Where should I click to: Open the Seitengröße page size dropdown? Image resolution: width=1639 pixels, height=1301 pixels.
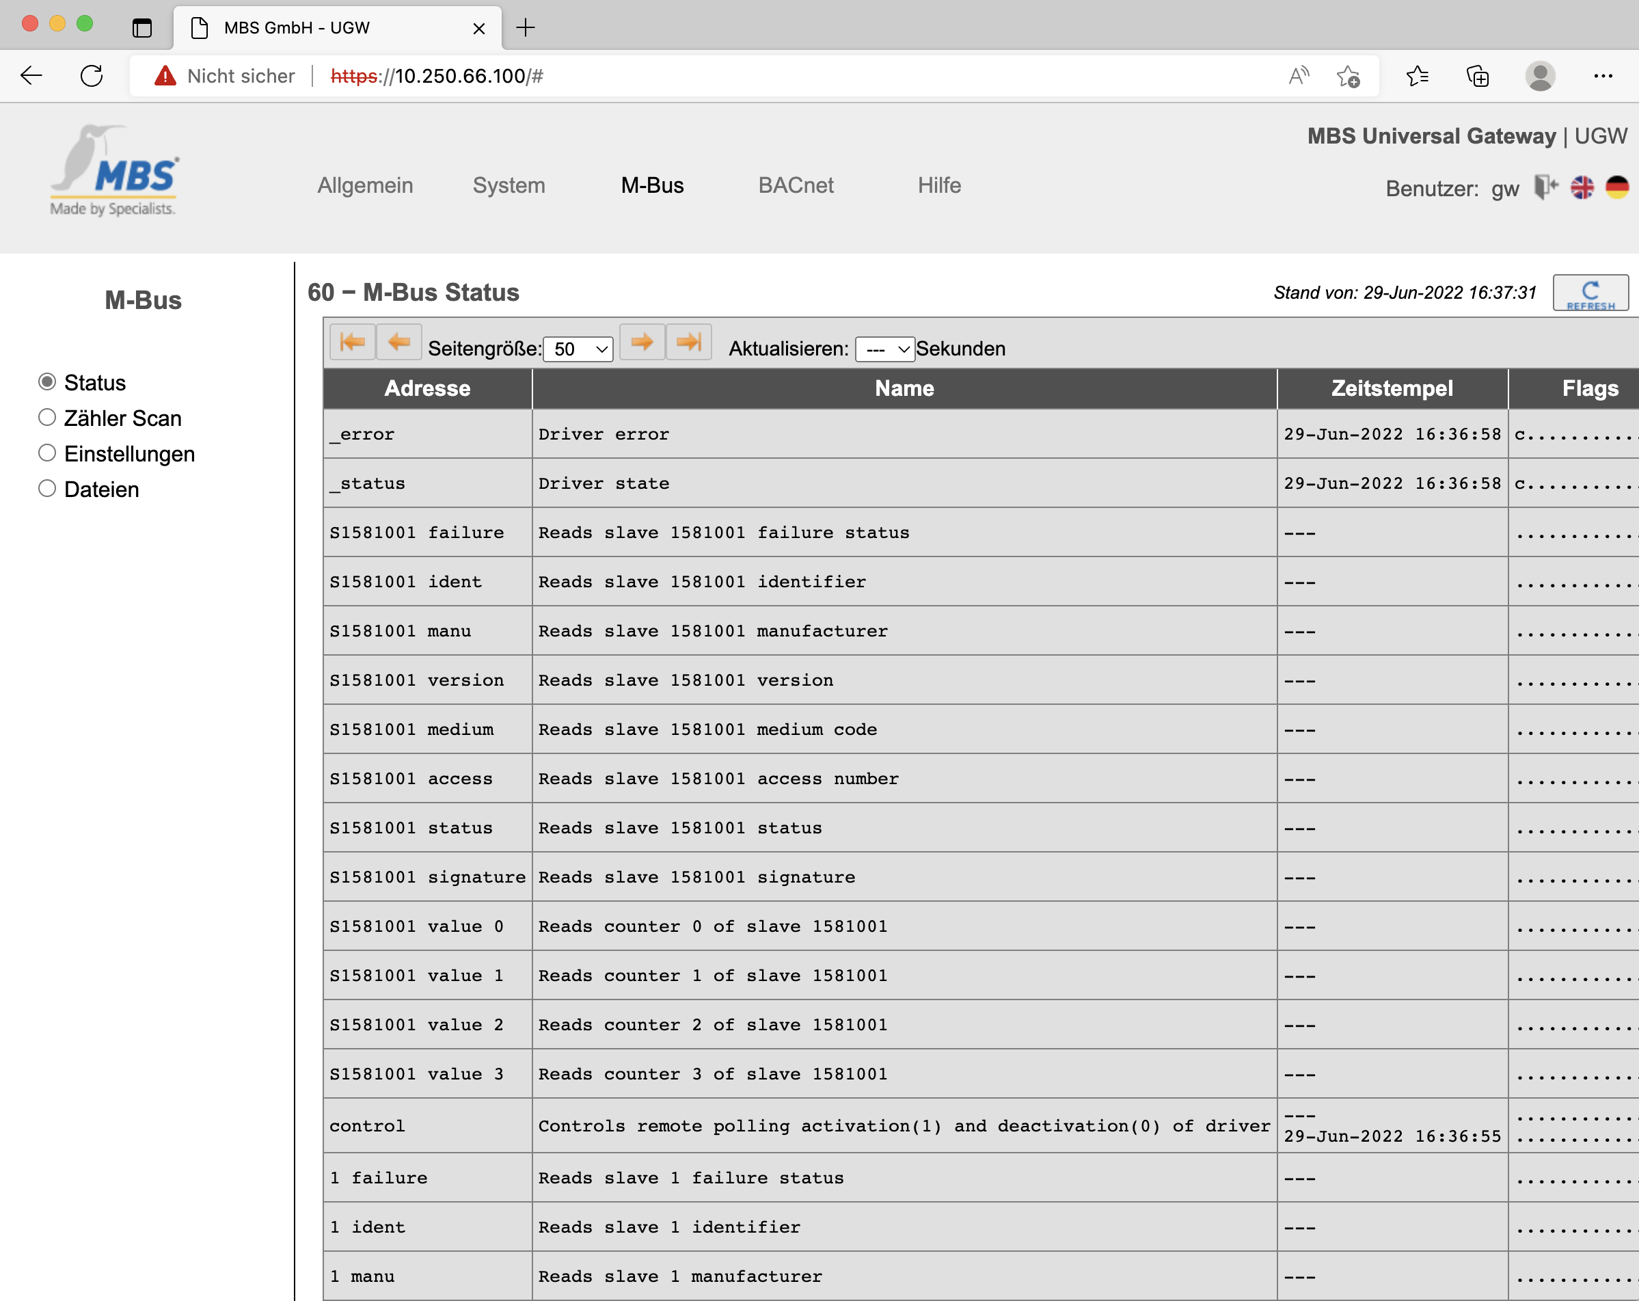pyautogui.click(x=578, y=349)
